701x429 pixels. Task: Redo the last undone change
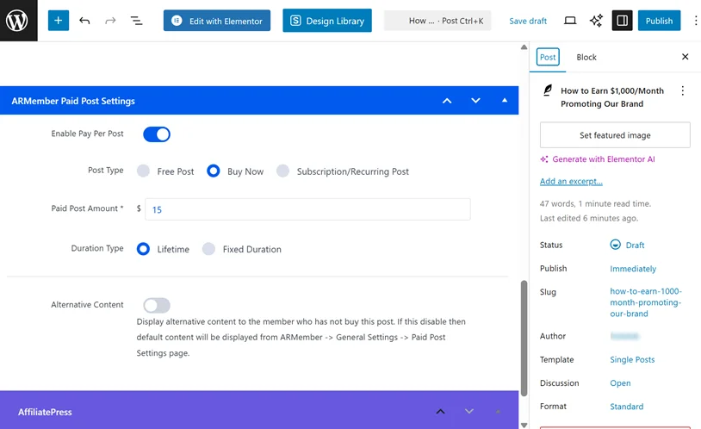(x=110, y=21)
